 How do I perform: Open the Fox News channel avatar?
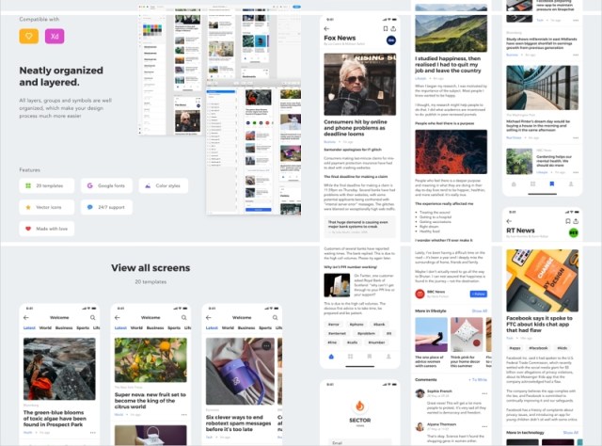pos(391,40)
